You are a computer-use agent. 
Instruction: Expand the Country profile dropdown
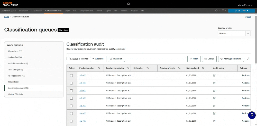click(248, 34)
